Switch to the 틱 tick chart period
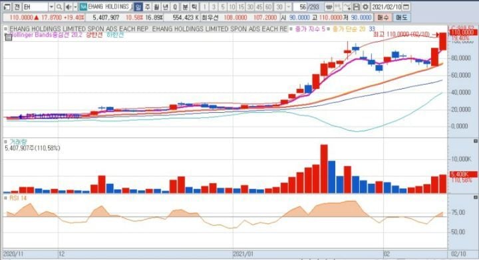This screenshot has width=479, height=260. 194,7
